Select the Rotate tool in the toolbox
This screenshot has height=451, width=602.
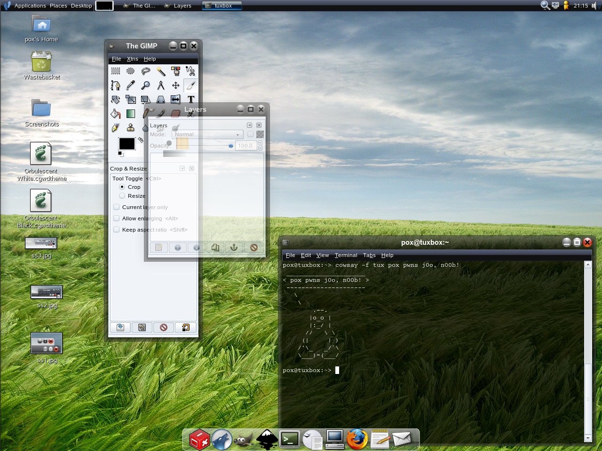coord(116,100)
